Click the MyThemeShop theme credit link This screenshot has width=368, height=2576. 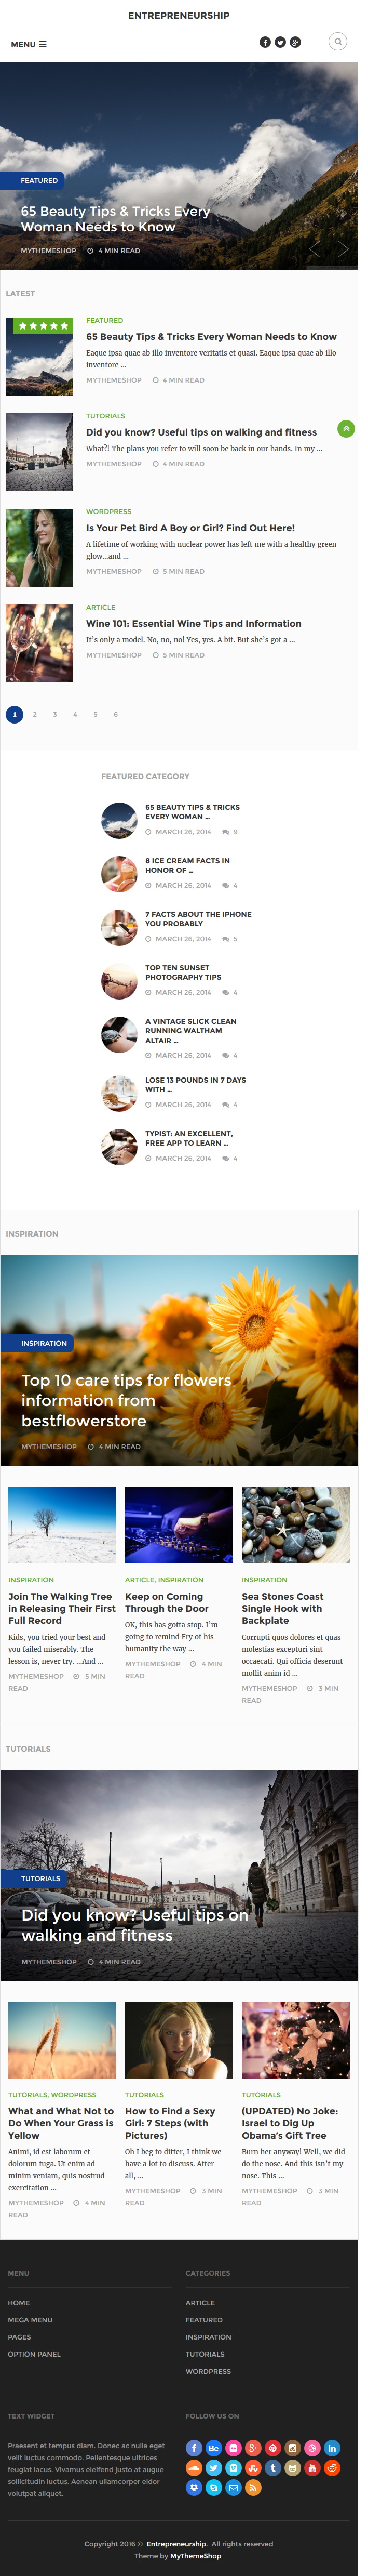pyautogui.click(x=196, y=2555)
